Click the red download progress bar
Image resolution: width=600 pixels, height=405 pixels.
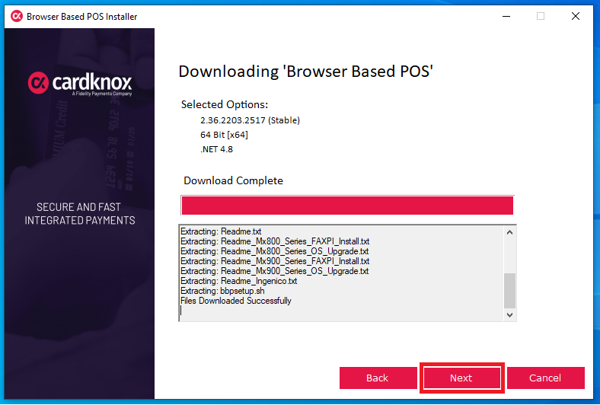coord(347,206)
